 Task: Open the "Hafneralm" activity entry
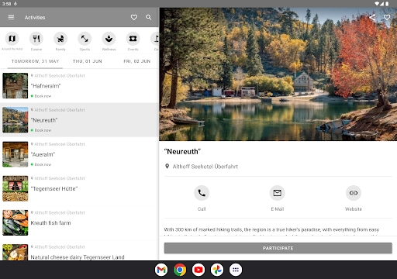79,86
